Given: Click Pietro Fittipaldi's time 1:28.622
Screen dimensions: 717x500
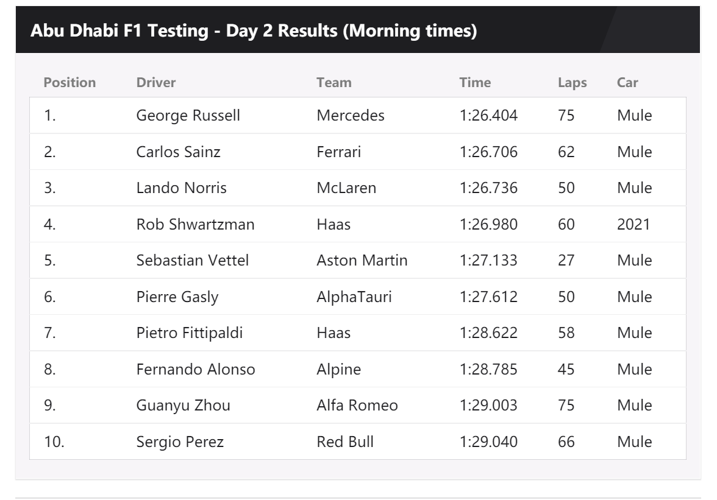Looking at the screenshot, I should (488, 333).
